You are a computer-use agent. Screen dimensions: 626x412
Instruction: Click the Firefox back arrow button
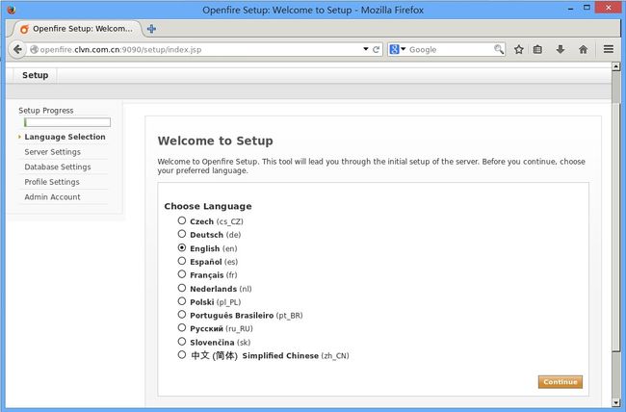[17, 49]
